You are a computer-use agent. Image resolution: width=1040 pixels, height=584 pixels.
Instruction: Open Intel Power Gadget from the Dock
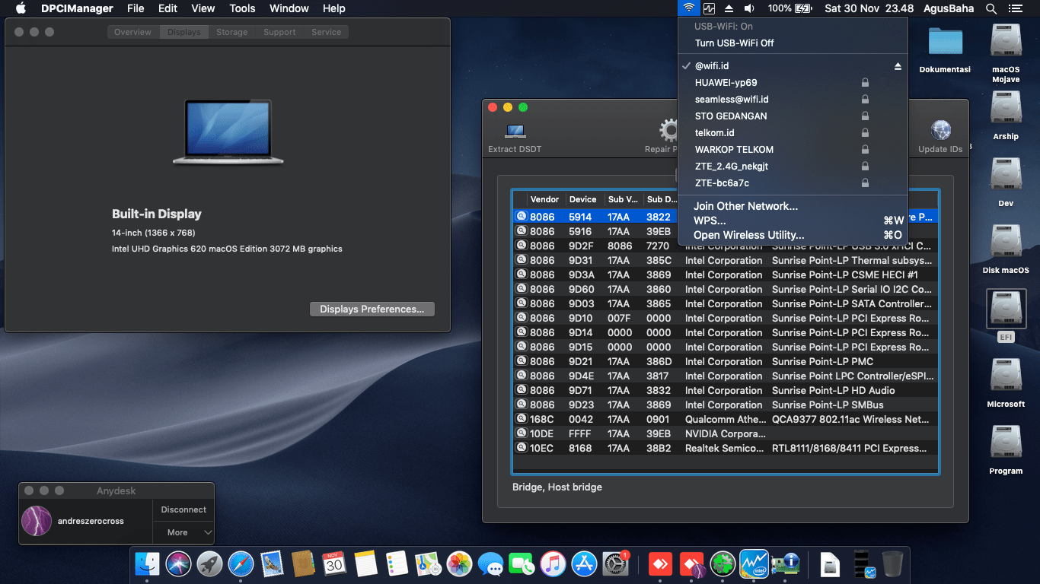pyautogui.click(x=753, y=563)
